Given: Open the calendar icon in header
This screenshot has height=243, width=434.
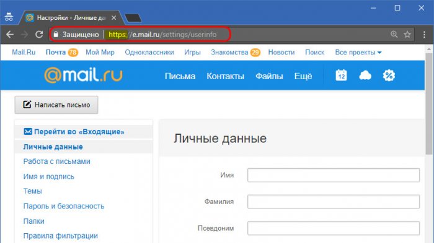Looking at the screenshot, I should (x=341, y=75).
